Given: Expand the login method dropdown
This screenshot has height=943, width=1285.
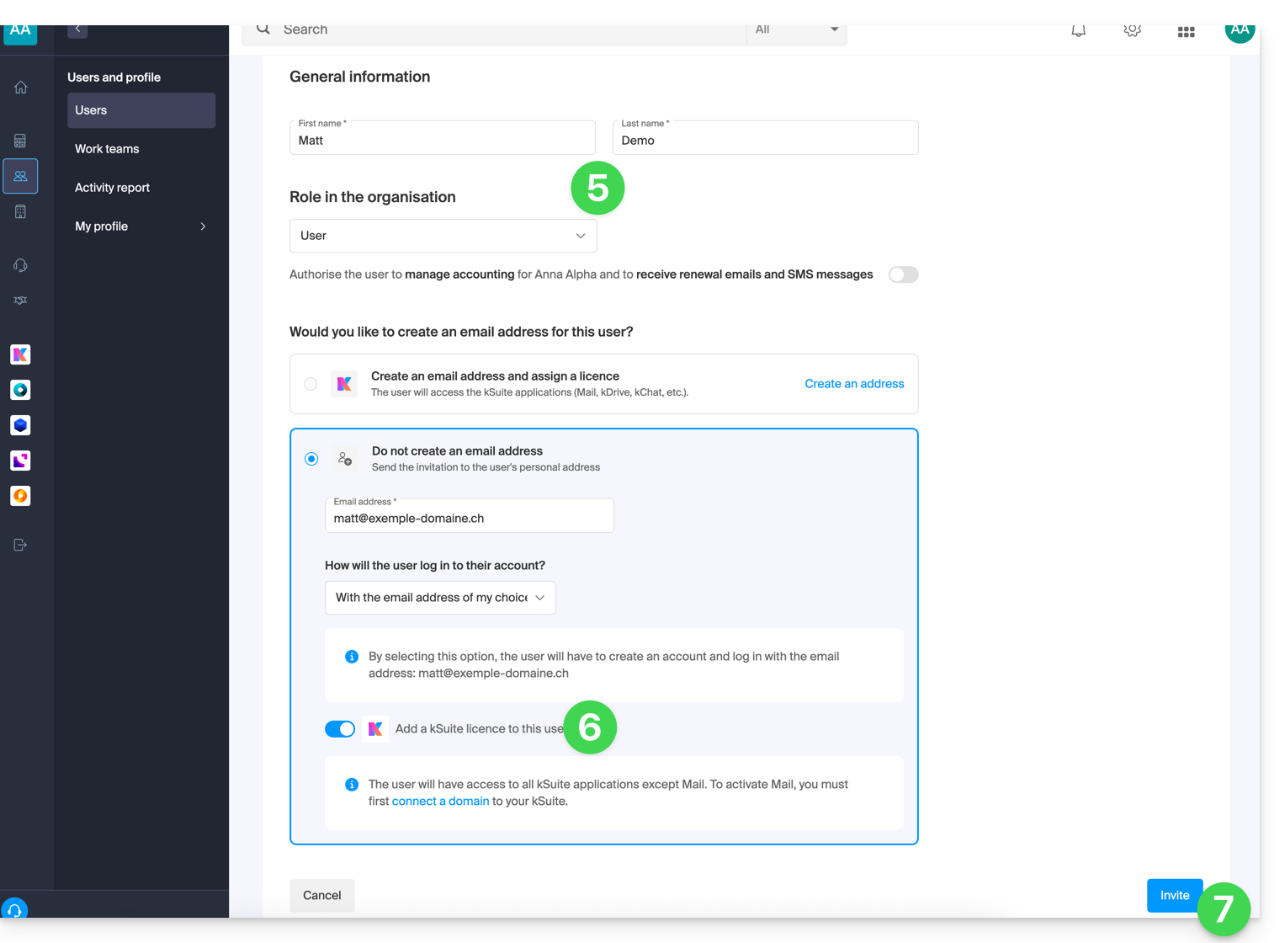Looking at the screenshot, I should 439,598.
